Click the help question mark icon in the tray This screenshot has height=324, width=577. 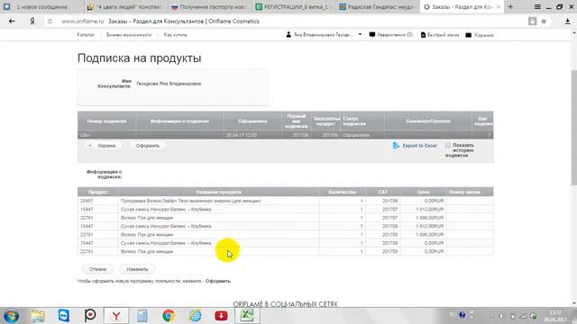[x=463, y=315]
